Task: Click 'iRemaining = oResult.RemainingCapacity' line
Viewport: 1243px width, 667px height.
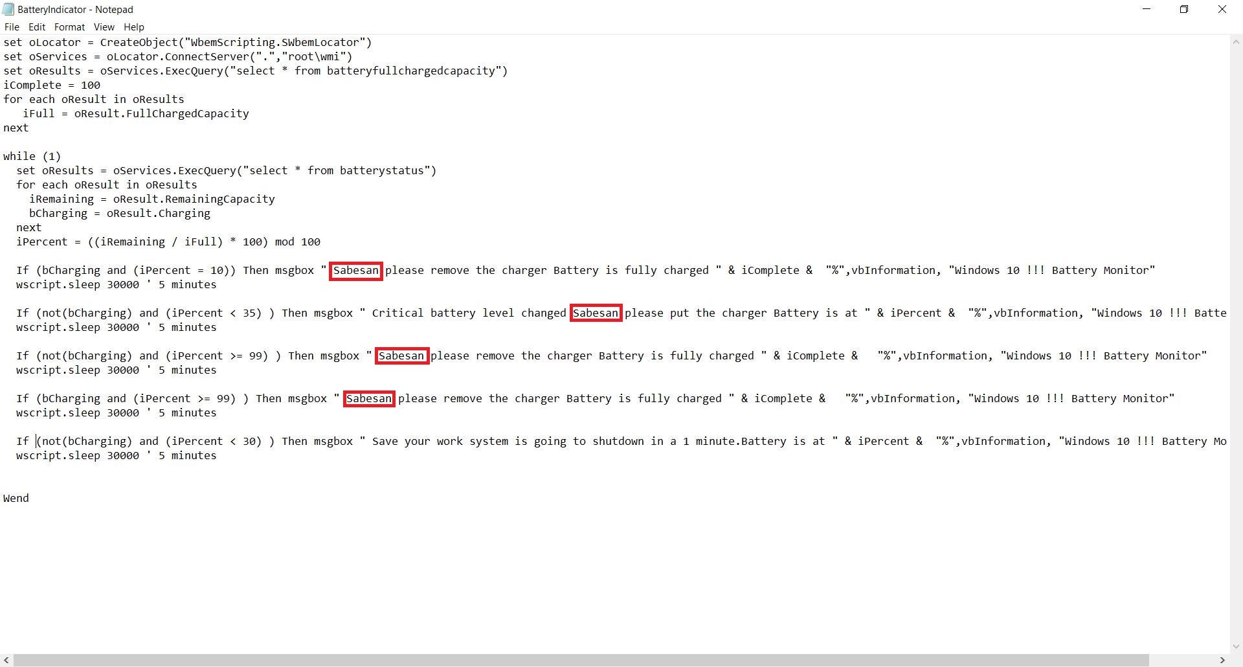Action: tap(152, 199)
